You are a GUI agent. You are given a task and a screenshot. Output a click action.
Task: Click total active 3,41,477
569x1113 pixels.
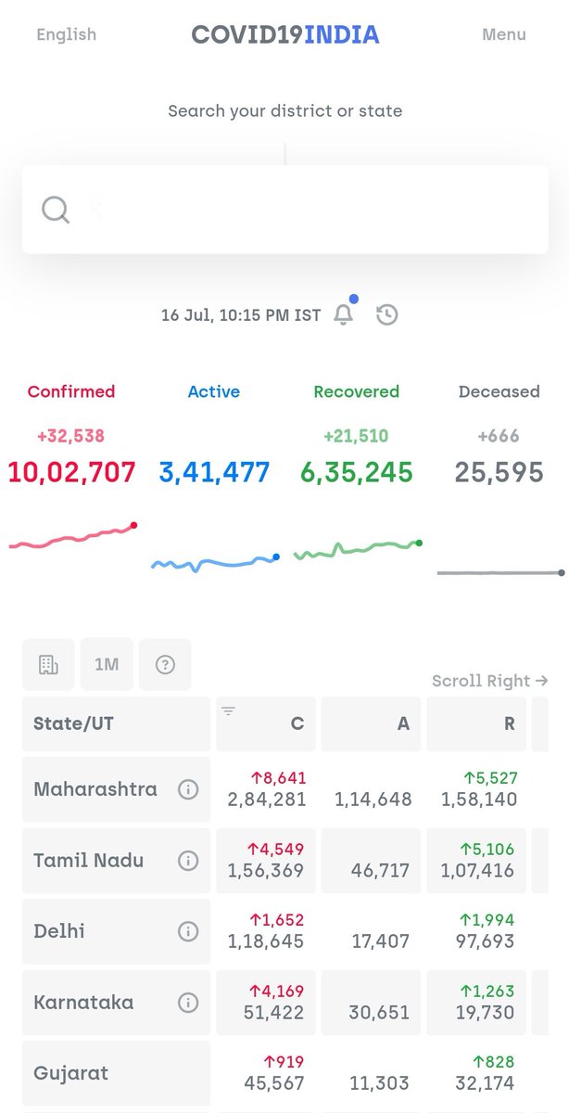[214, 472]
